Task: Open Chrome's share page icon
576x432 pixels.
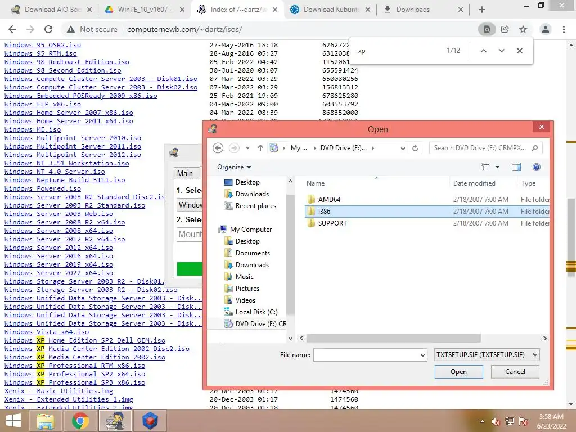Action: (x=505, y=29)
